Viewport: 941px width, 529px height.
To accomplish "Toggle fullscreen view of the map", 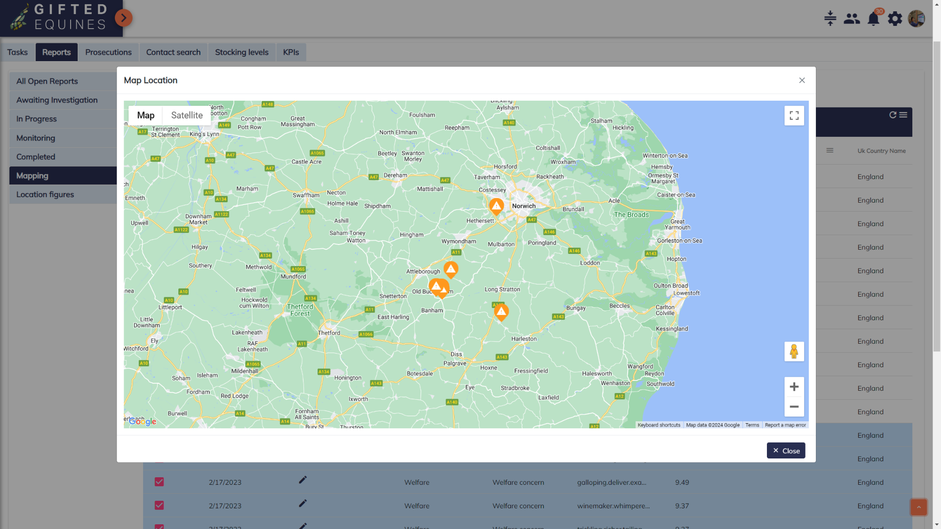I will (x=794, y=116).
